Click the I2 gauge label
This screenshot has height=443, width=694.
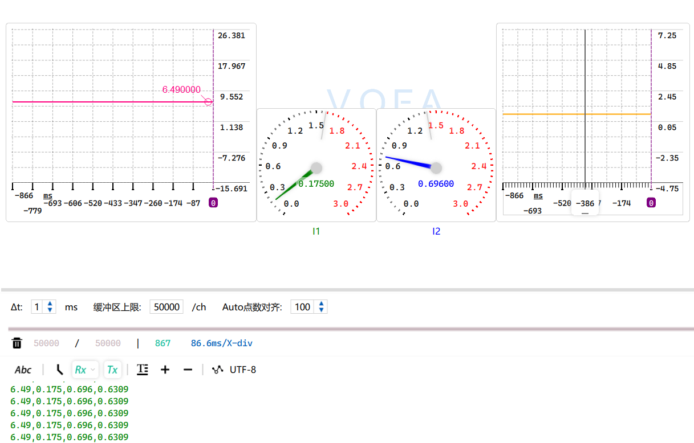(436, 231)
